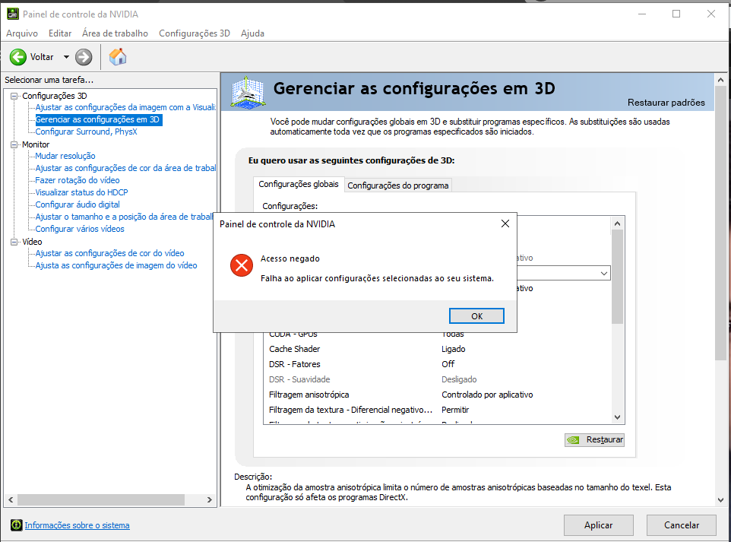Select Mudar resolução
The image size is (731, 542).
pos(65,156)
